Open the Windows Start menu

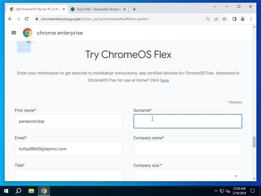6,191
